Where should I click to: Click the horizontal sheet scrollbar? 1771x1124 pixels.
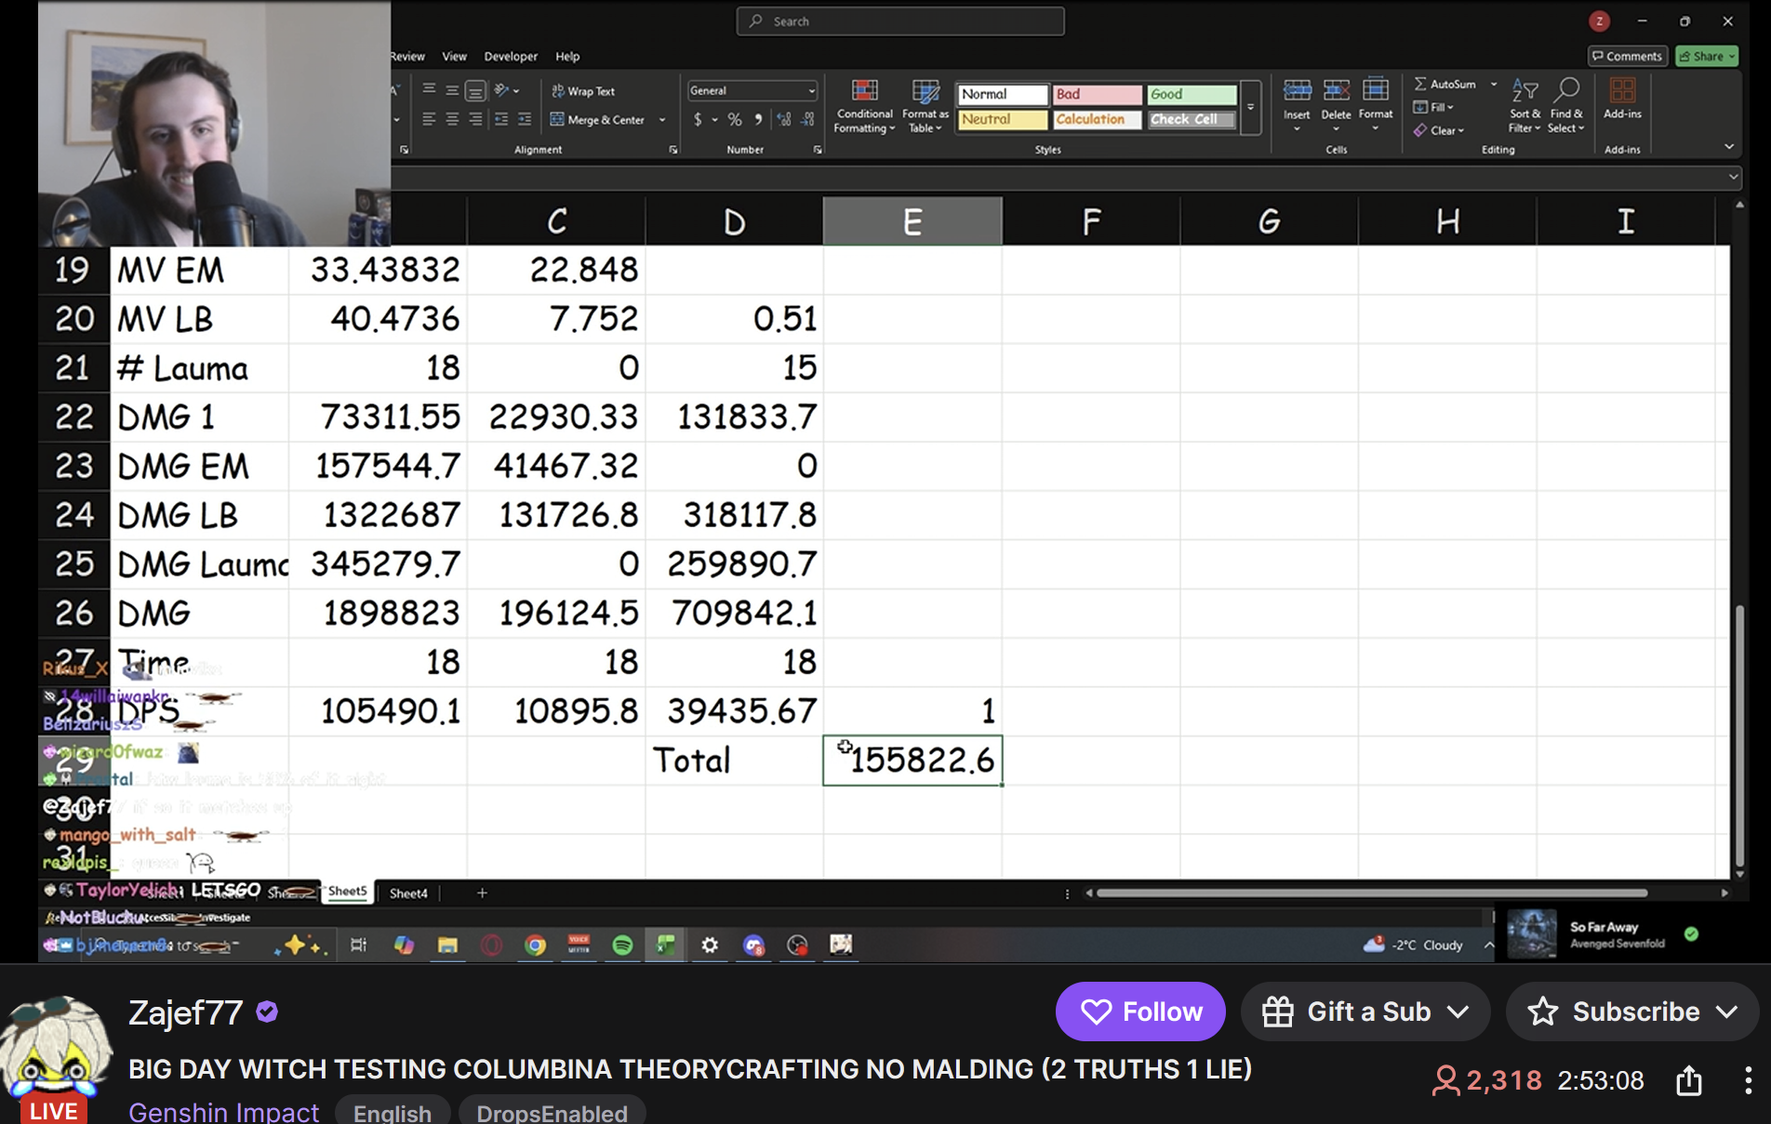(1372, 893)
